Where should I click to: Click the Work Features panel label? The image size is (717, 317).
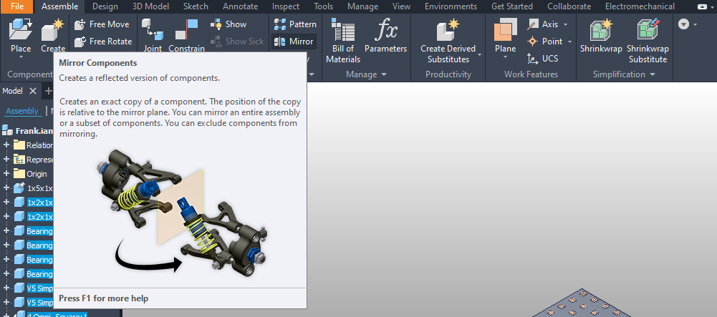[x=531, y=74]
